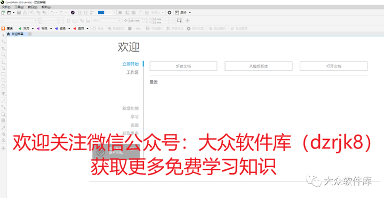Expand the blue plugin group dropdown
384x198 pixels.
coord(69,28)
